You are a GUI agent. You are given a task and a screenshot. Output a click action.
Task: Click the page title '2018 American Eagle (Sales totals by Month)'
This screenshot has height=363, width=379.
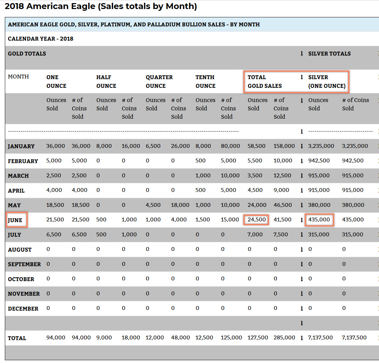101,6
